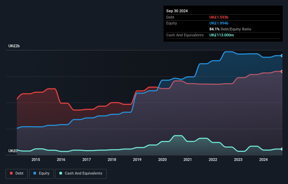The width and height of the screenshot is (288, 184).
Task: Click Cash And Equivalents tooltip label
Action: click(x=185, y=35)
